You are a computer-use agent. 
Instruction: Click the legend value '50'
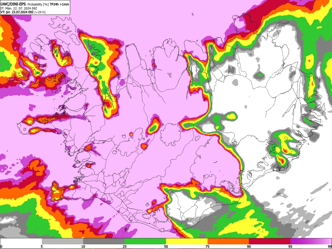tap(166, 246)
